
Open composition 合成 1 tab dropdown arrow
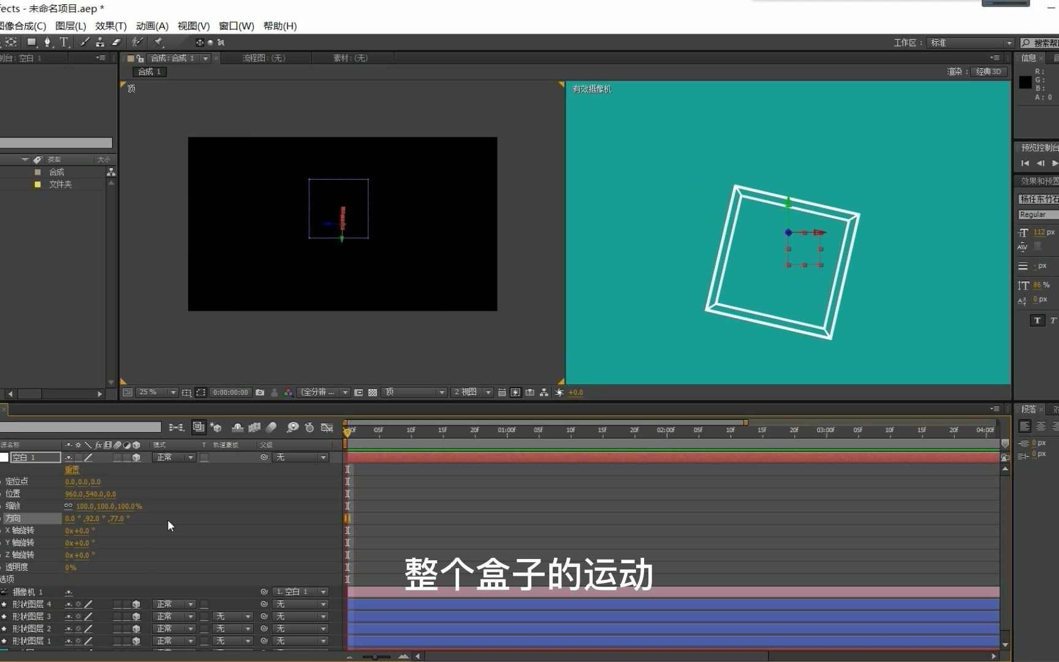206,58
